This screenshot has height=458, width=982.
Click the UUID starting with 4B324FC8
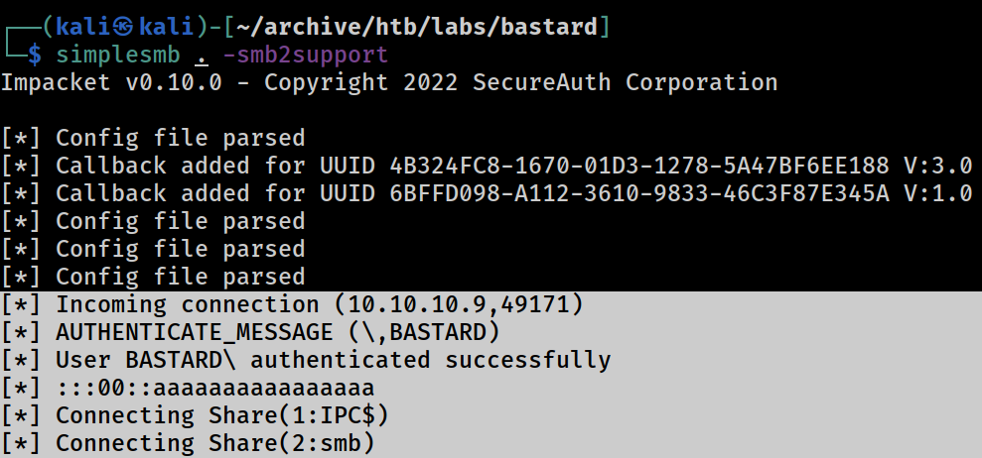click(x=639, y=166)
